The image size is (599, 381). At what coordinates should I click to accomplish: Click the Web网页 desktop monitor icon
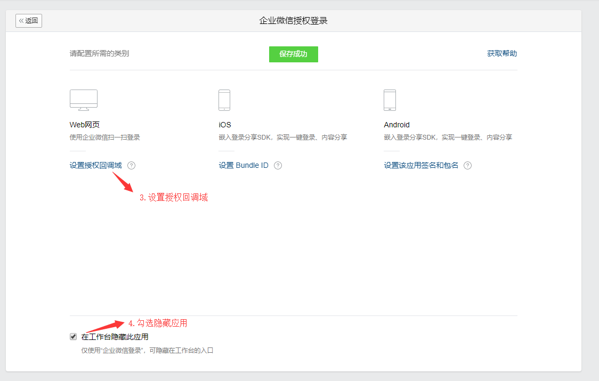(x=84, y=100)
